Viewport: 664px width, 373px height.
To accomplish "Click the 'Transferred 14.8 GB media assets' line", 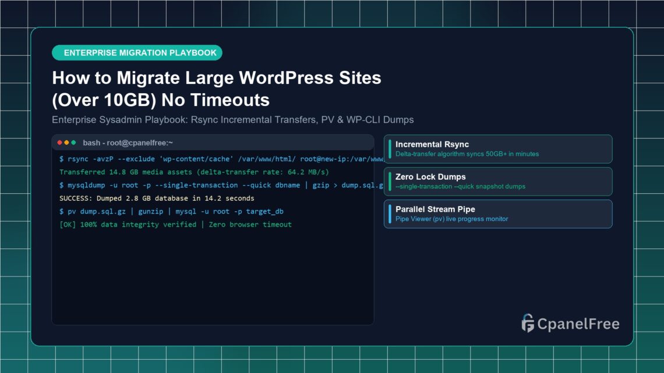I will click(x=194, y=172).
